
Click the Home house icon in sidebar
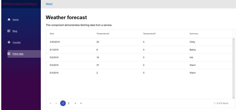tap(9, 19)
